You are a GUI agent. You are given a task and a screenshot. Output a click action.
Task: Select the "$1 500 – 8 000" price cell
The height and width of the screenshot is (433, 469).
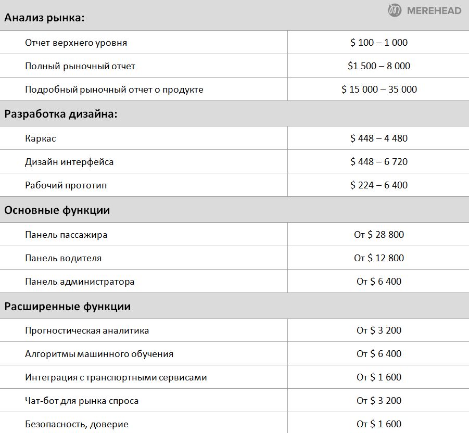(379, 66)
